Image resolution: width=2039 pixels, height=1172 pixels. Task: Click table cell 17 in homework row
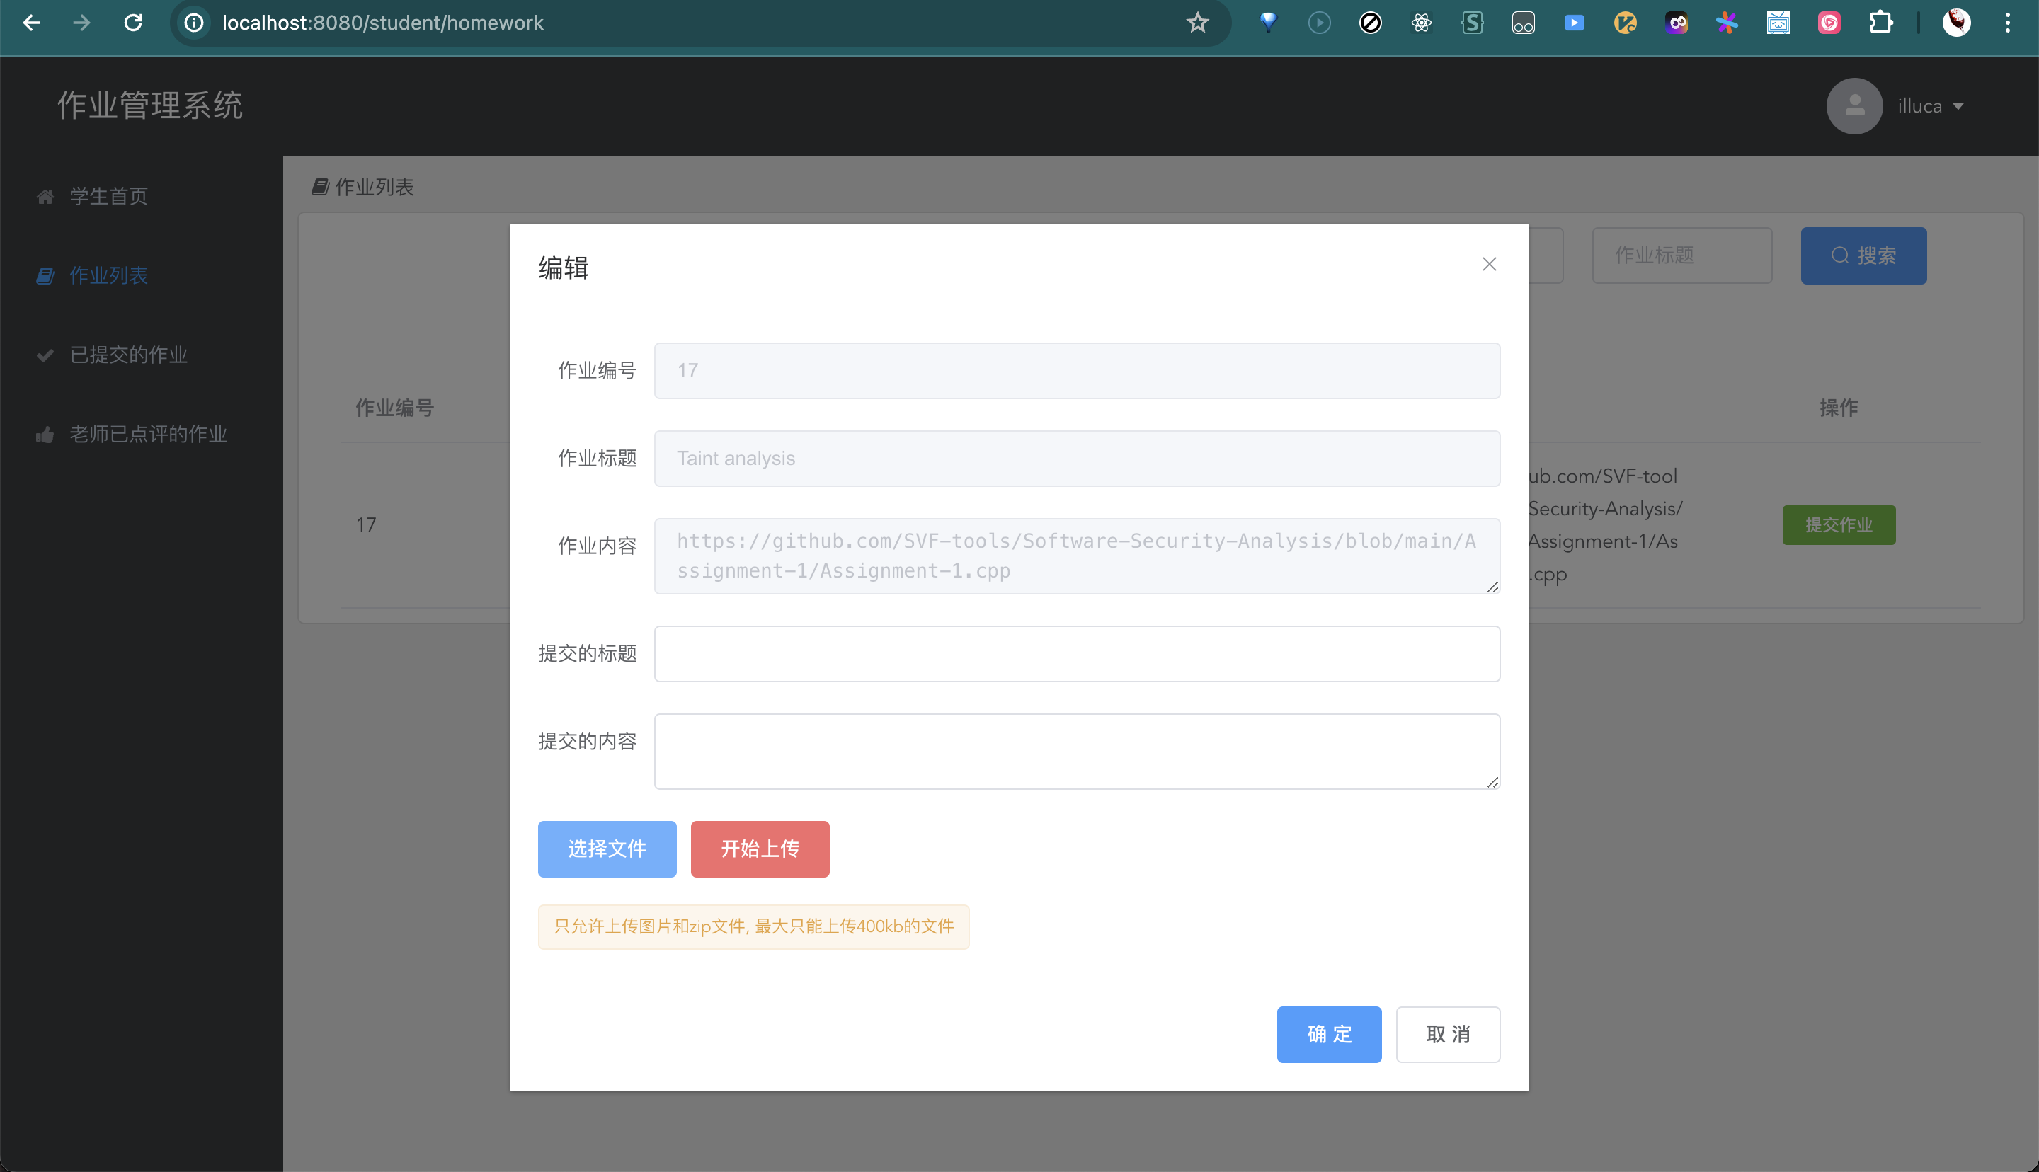[366, 525]
